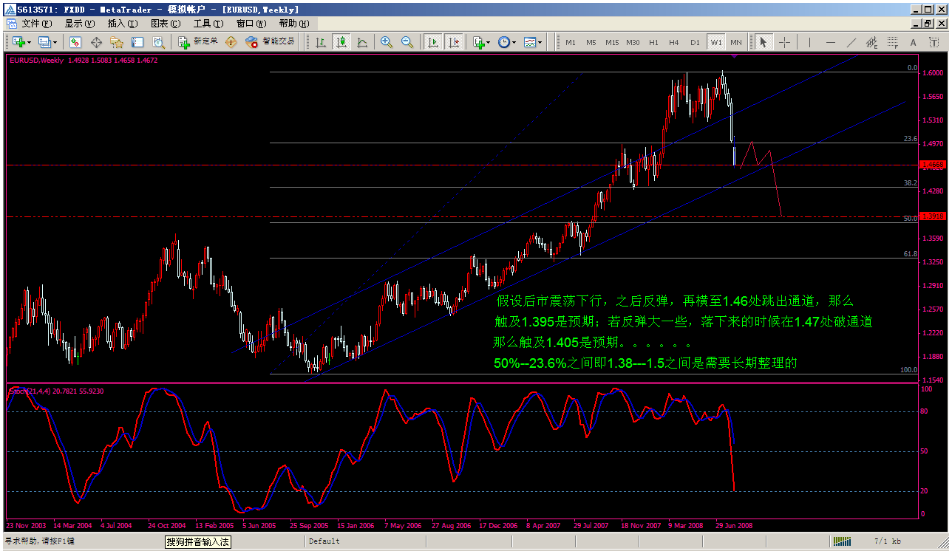The width and height of the screenshot is (952, 551).
Task: Toggle the 智能交易 expert advisors button
Action: click(271, 42)
